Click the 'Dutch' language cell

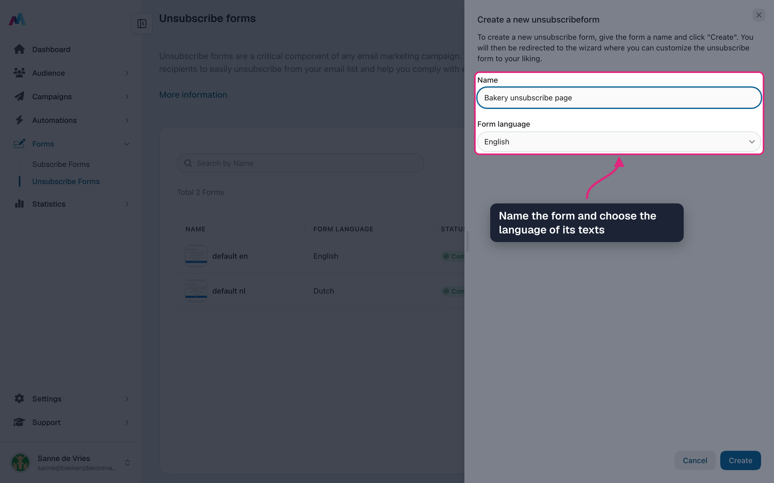tap(324, 291)
